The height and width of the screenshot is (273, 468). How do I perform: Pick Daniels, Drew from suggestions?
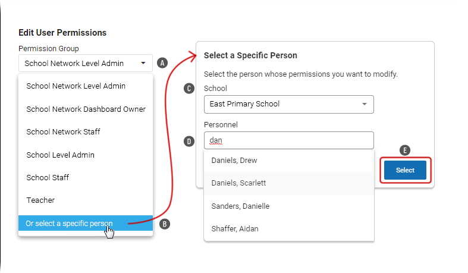click(x=288, y=161)
